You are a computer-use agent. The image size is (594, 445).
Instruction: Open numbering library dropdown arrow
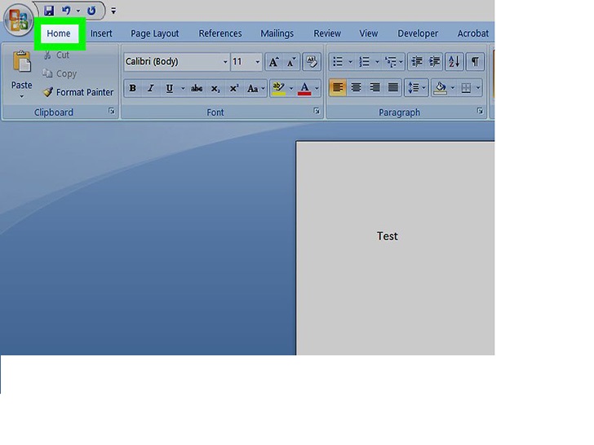pos(377,62)
